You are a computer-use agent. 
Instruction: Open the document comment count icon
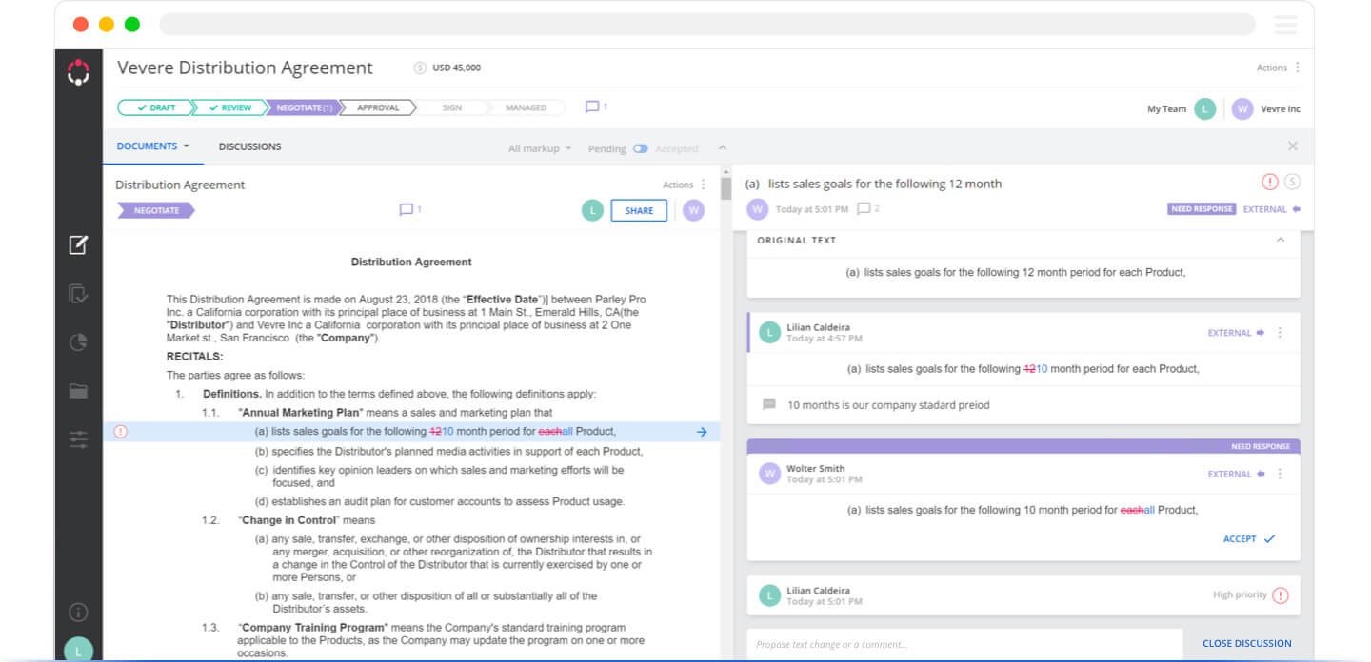click(x=407, y=210)
